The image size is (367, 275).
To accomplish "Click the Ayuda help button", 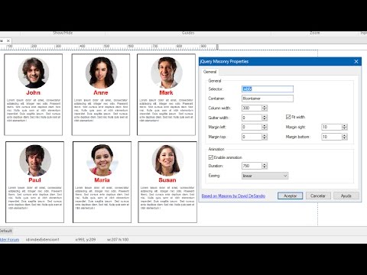I will (346, 196).
